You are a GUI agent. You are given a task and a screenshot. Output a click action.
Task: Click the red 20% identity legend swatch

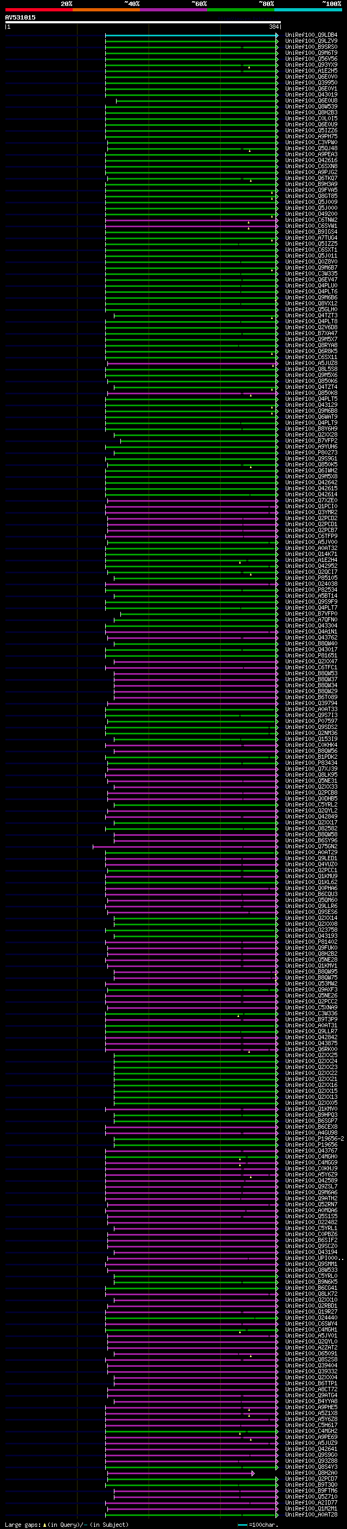(x=39, y=10)
